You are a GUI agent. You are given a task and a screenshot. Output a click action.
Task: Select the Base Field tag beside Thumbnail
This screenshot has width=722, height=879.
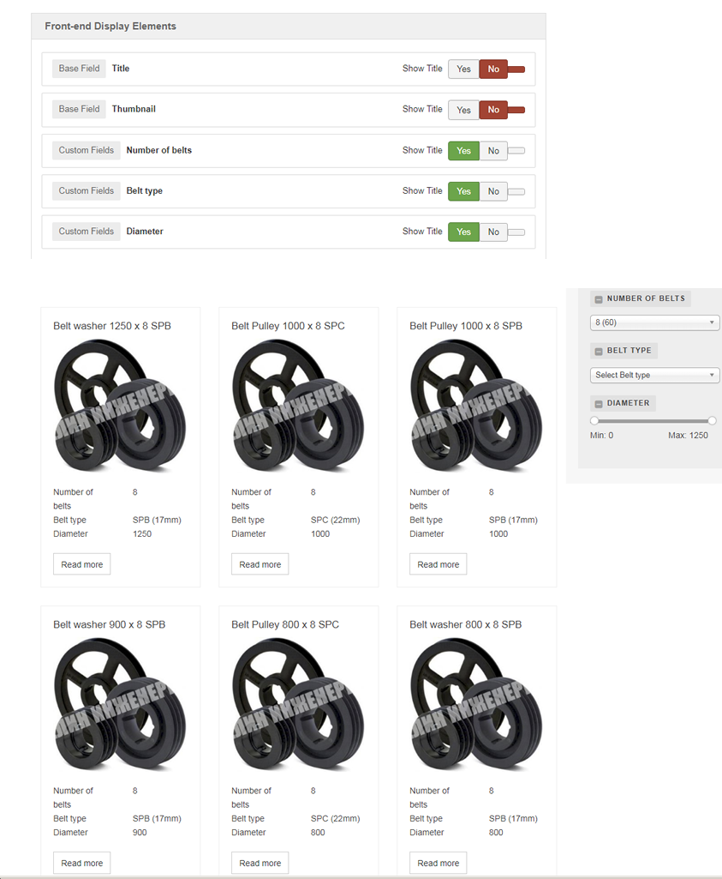click(x=79, y=110)
